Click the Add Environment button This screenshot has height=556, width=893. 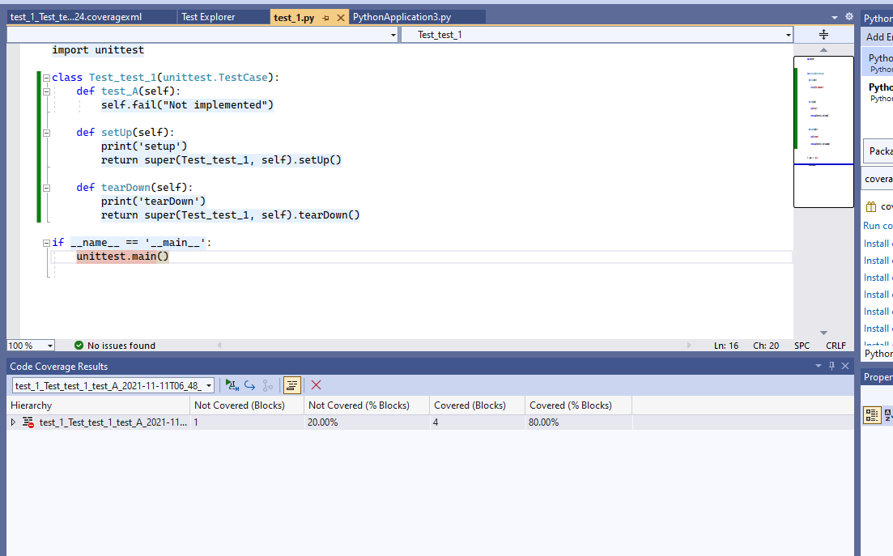pyautogui.click(x=877, y=36)
